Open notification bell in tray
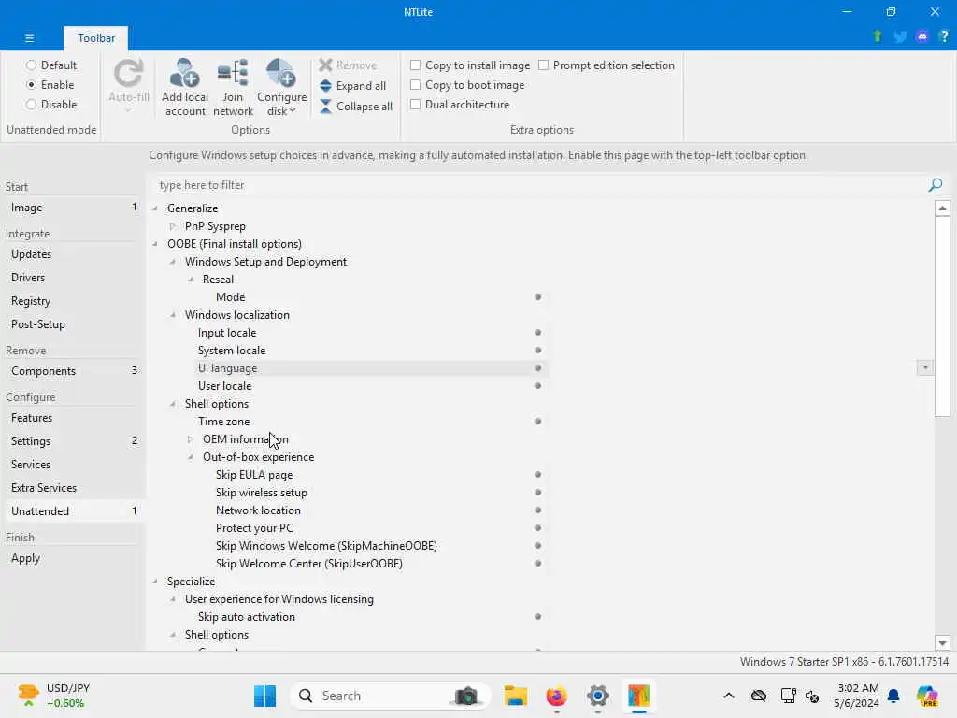Viewport: 957px width, 718px height. tap(893, 696)
